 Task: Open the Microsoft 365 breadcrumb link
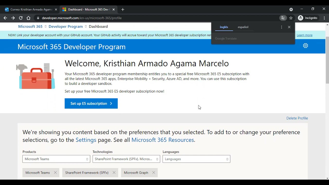(30, 26)
